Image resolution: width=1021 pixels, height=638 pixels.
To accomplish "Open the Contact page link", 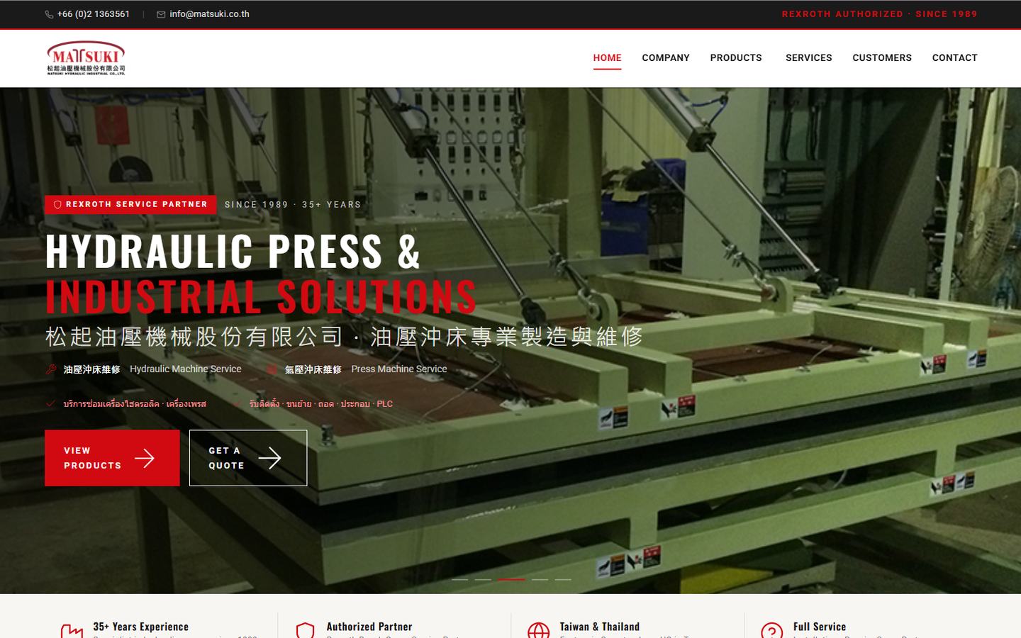I will coord(954,58).
